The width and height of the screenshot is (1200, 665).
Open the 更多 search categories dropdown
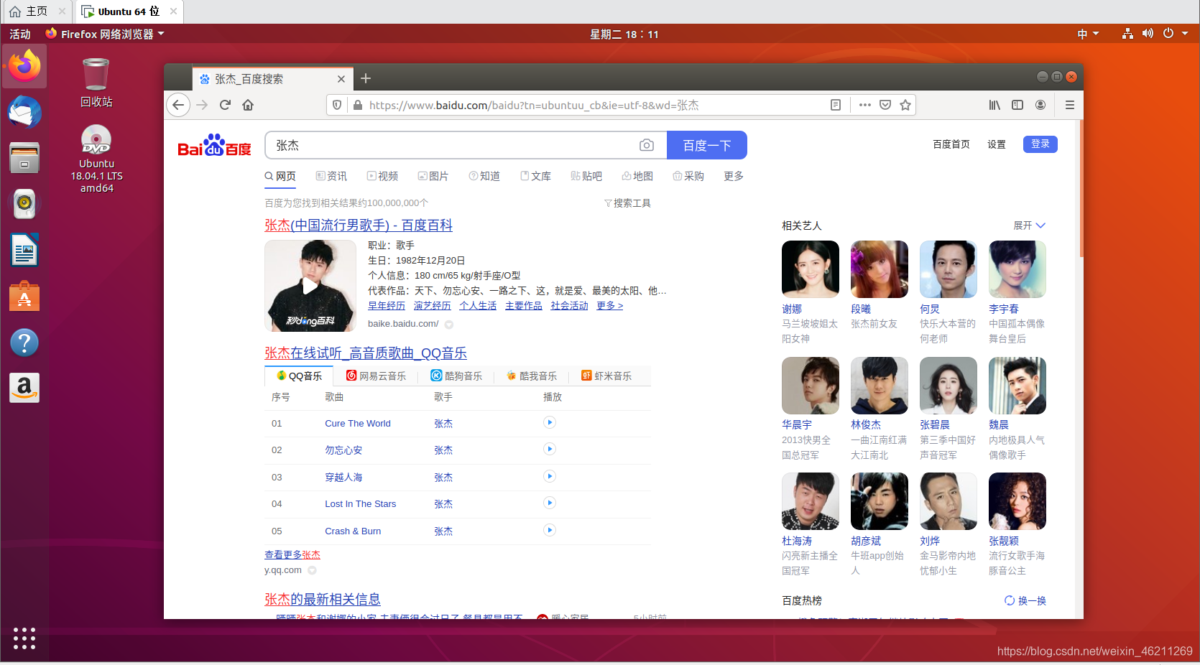732,176
